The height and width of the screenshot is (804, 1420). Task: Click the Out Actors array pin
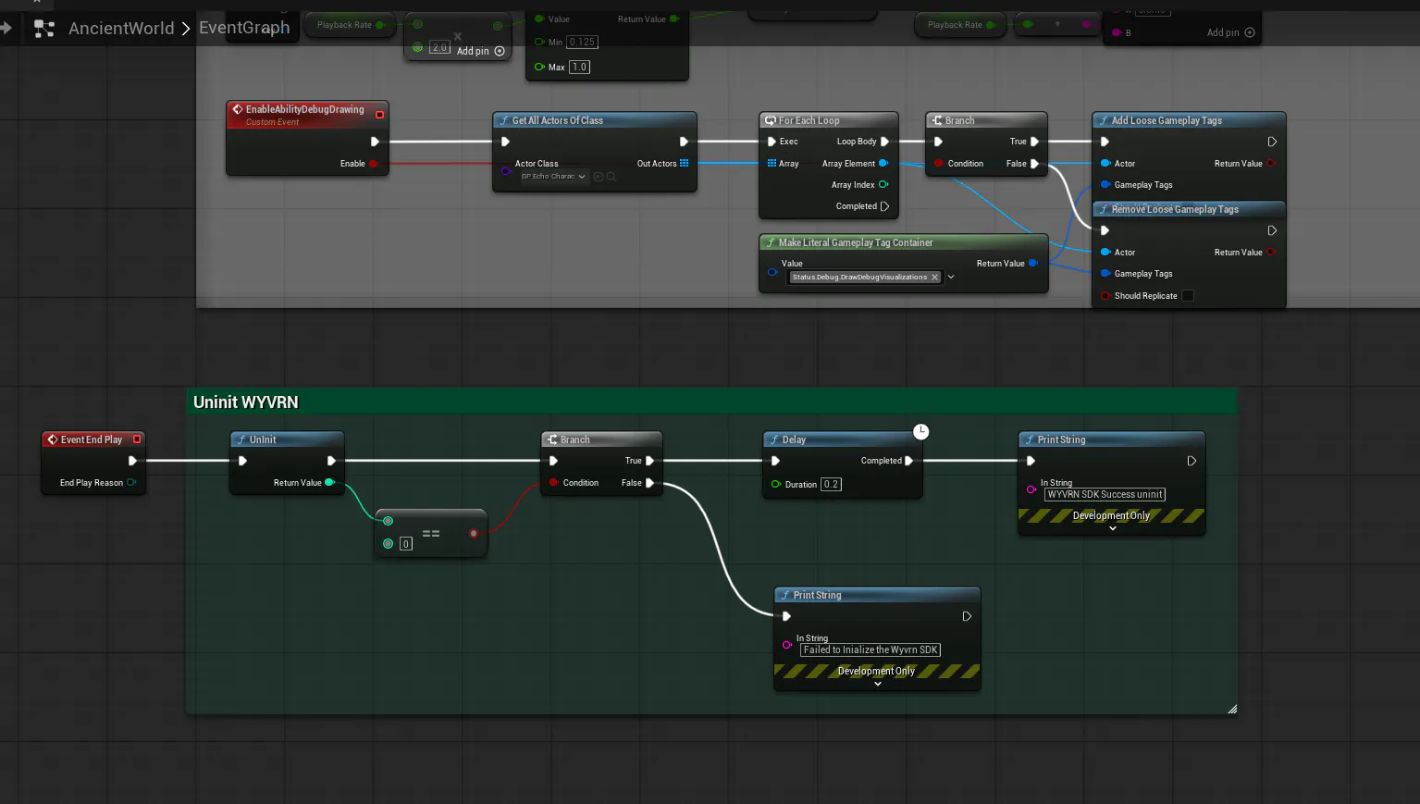click(684, 163)
